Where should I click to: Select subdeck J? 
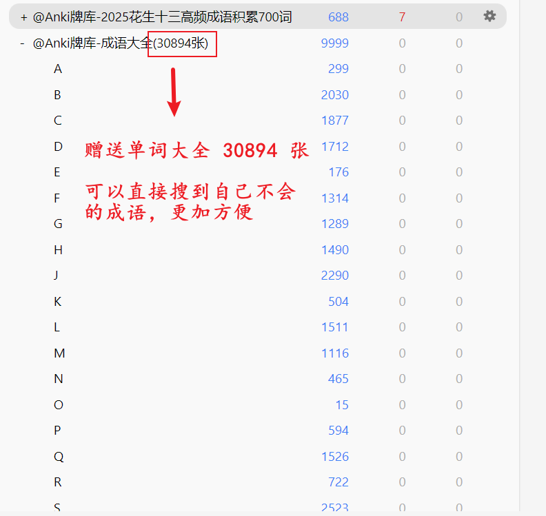[56, 276]
